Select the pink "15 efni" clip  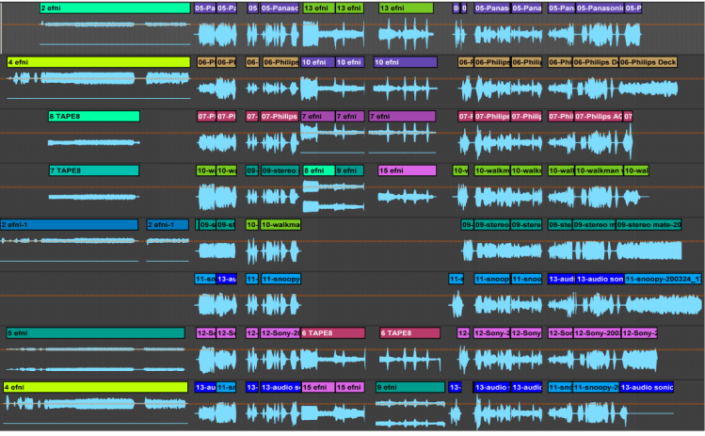click(x=406, y=171)
